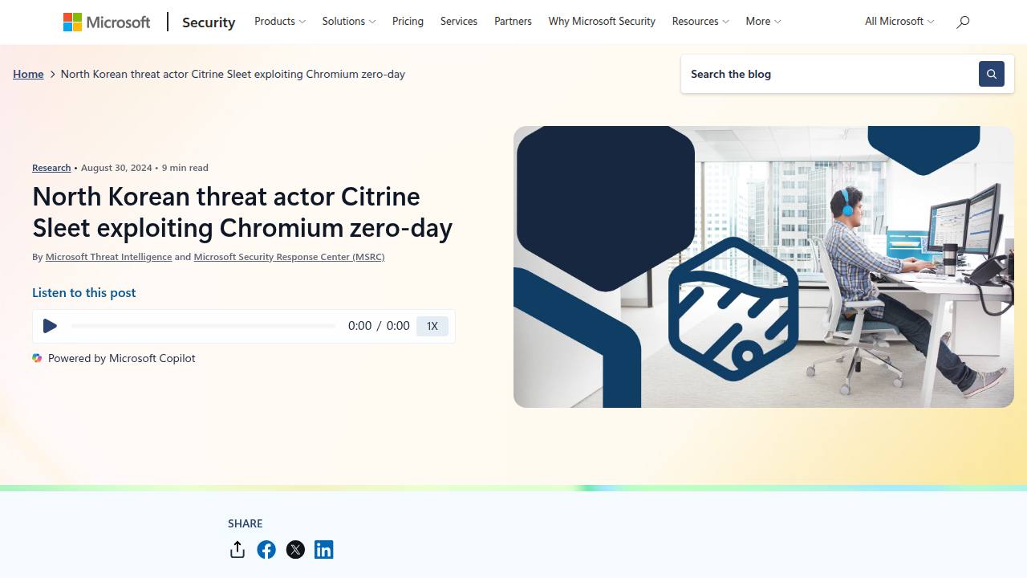Open the Pricing page

click(408, 22)
